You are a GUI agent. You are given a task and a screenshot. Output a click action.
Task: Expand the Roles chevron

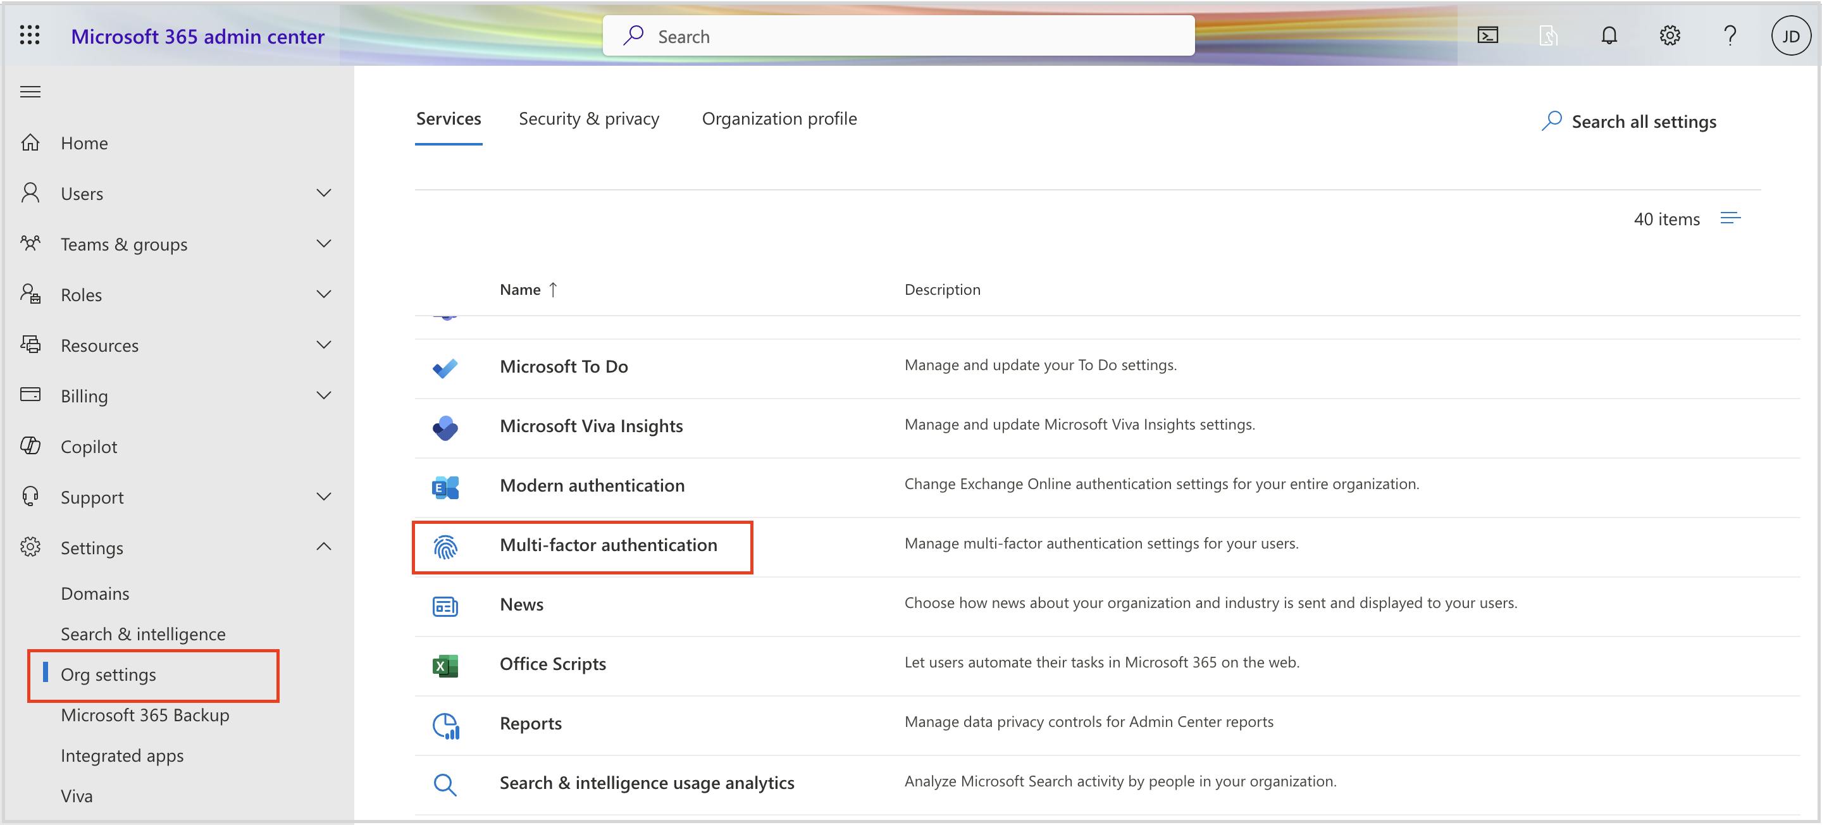[324, 294]
